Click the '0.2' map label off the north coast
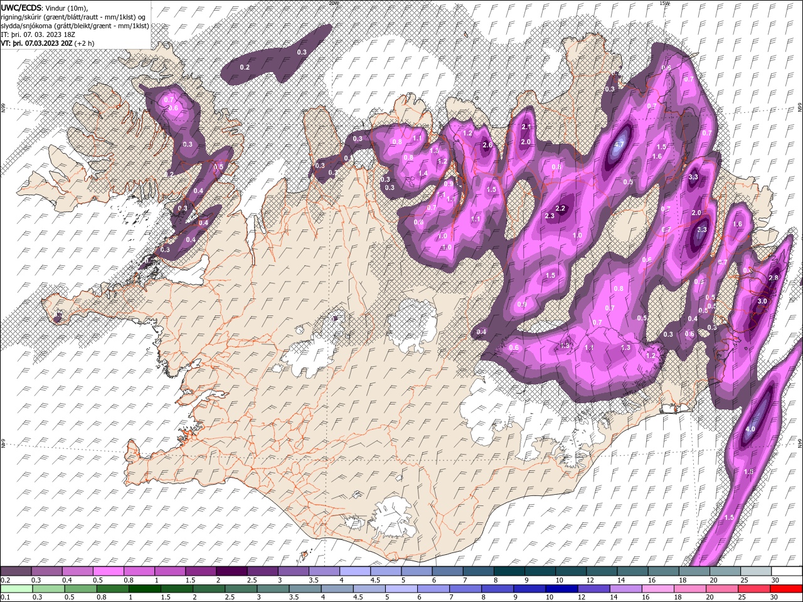Viewport: 803px width, 602px height. [x=245, y=67]
